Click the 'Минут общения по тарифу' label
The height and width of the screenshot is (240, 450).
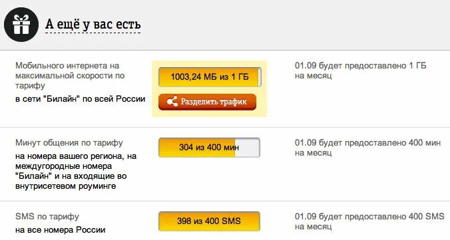point(69,142)
